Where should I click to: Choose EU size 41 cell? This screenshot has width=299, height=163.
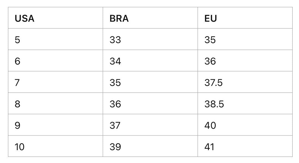click(209, 147)
